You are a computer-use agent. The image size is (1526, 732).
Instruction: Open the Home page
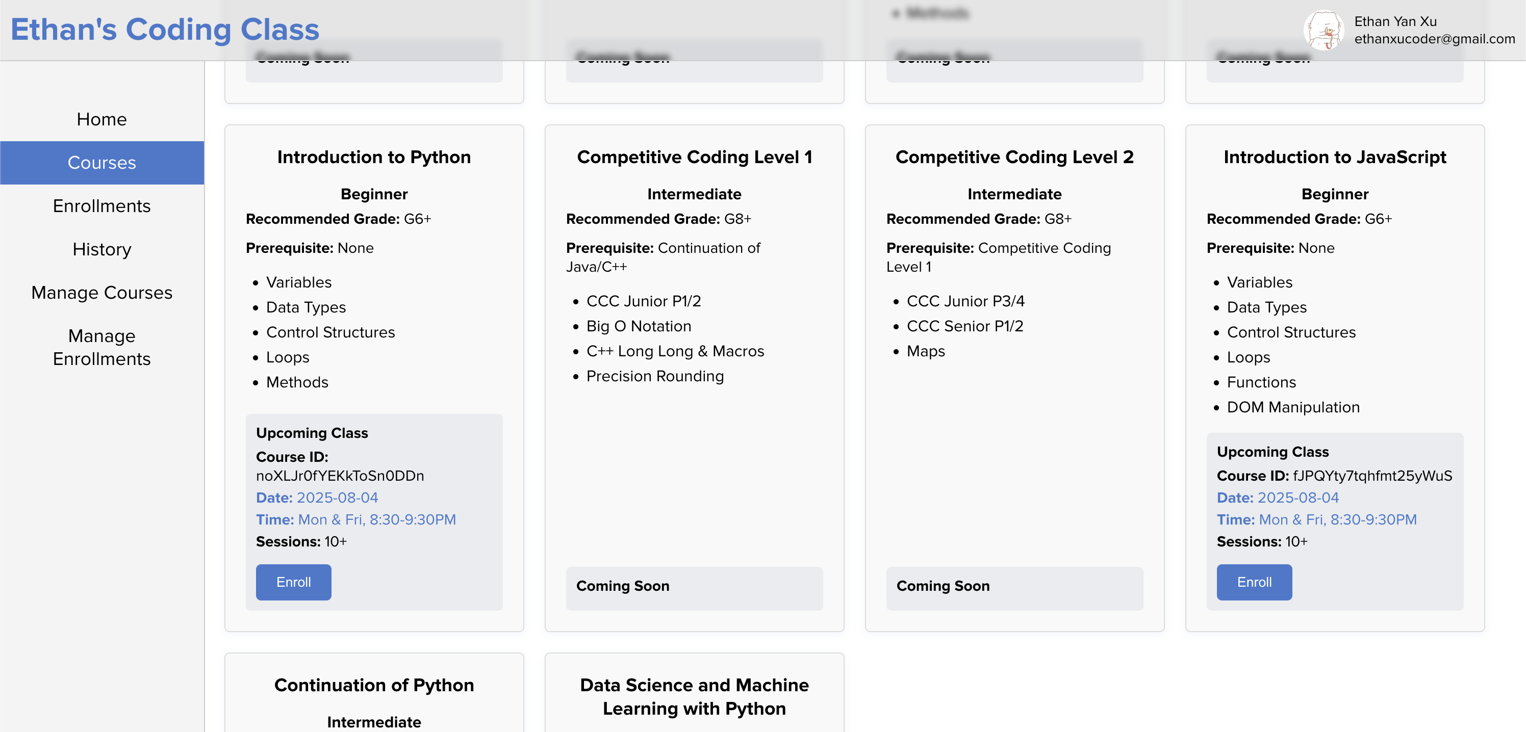(x=102, y=119)
